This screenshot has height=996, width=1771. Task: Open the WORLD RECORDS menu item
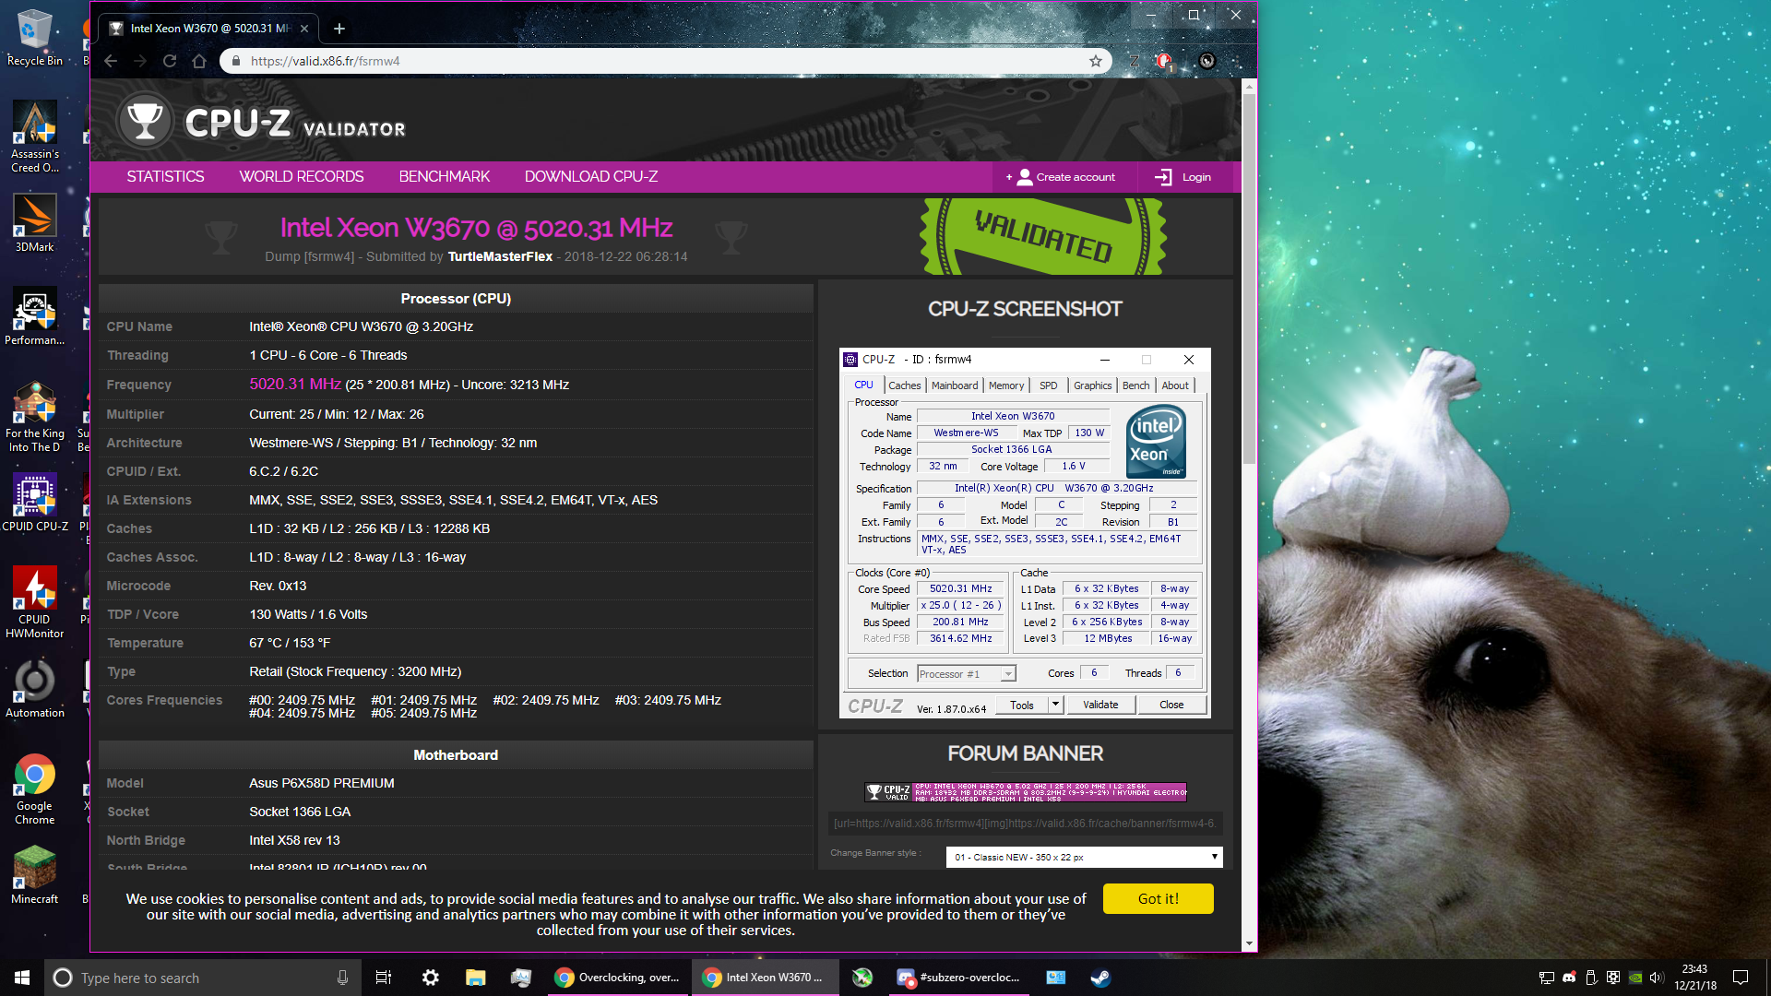coord(302,176)
